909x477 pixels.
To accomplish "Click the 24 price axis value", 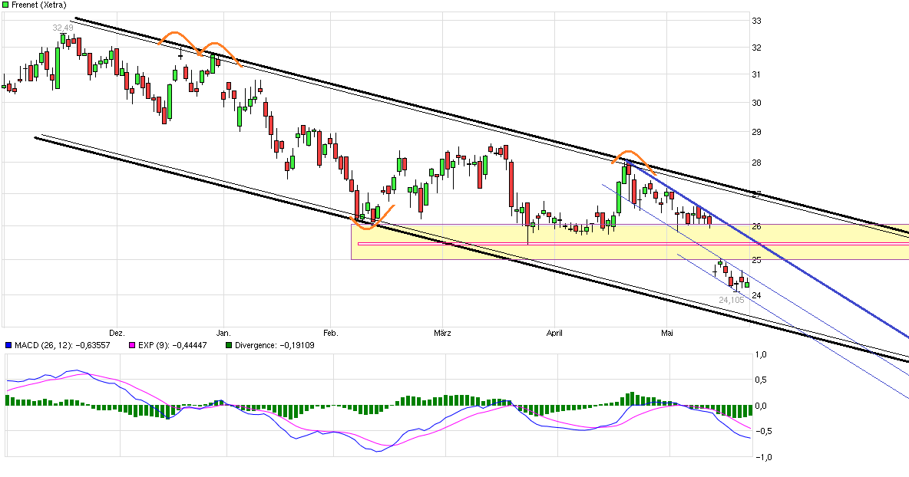I will (x=756, y=295).
